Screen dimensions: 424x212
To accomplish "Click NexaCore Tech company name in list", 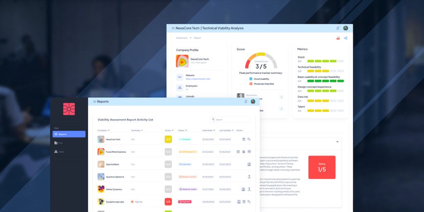I will click(113, 140).
